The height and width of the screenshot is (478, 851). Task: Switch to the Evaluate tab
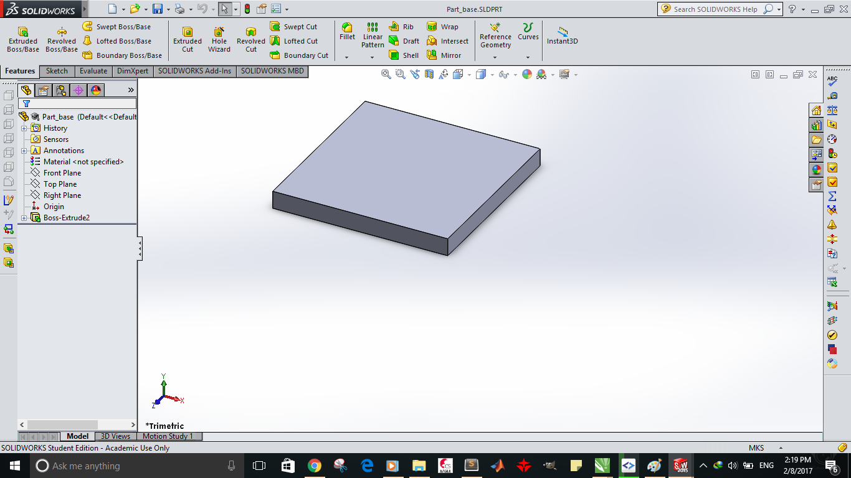coord(93,71)
